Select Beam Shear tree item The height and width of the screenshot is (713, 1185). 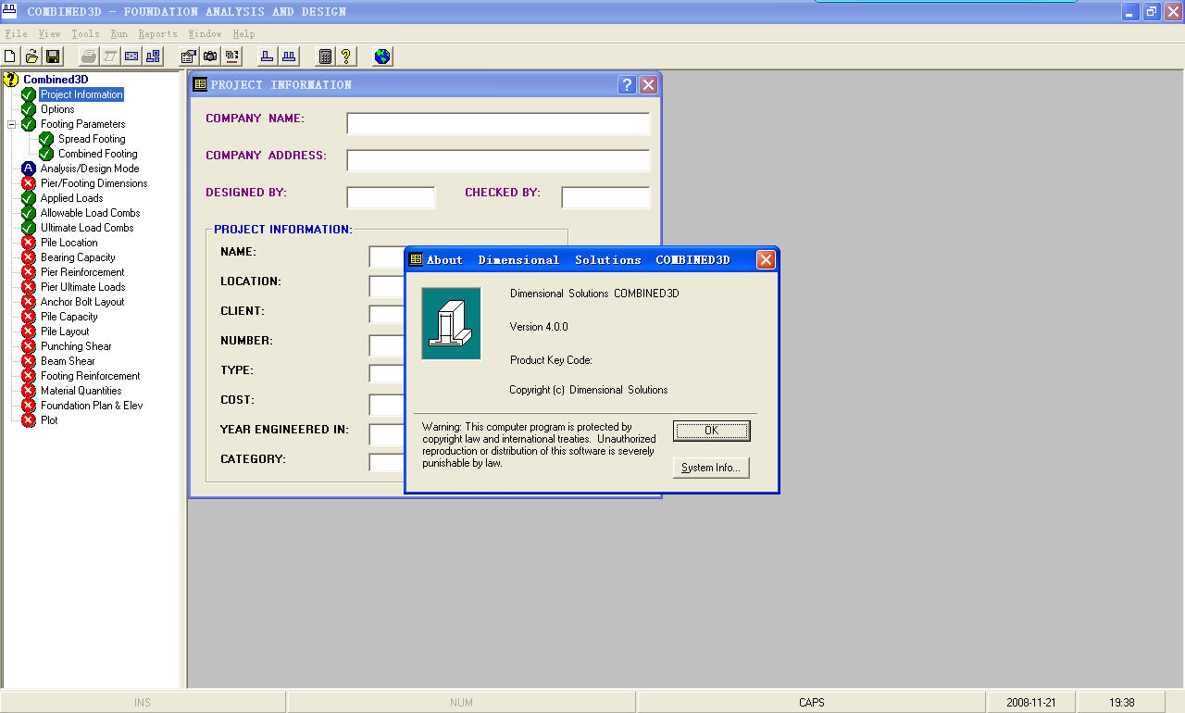[68, 361]
